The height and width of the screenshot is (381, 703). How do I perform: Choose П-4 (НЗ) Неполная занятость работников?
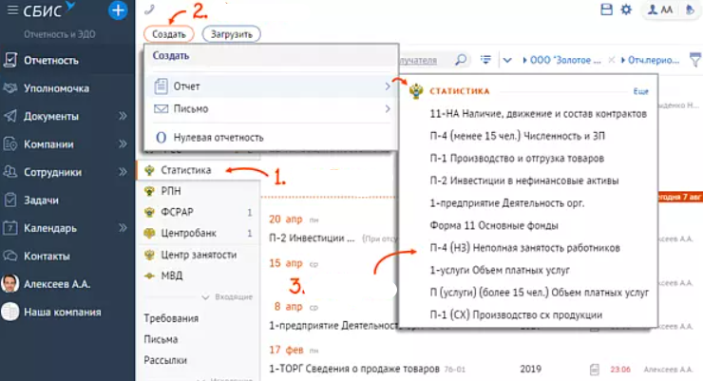point(524,248)
